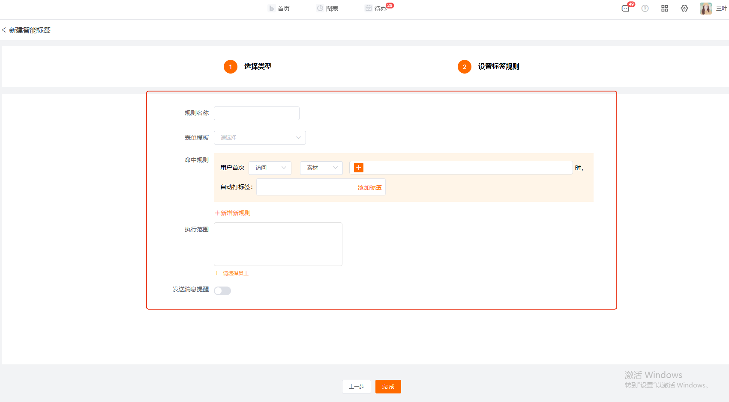This screenshot has width=729, height=402.
Task: Click step 1 circle 选择类型
Action: [231, 67]
